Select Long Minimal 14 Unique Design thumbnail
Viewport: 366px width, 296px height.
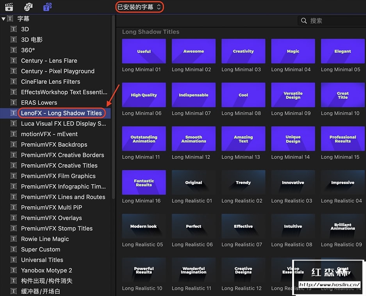tap(293, 139)
